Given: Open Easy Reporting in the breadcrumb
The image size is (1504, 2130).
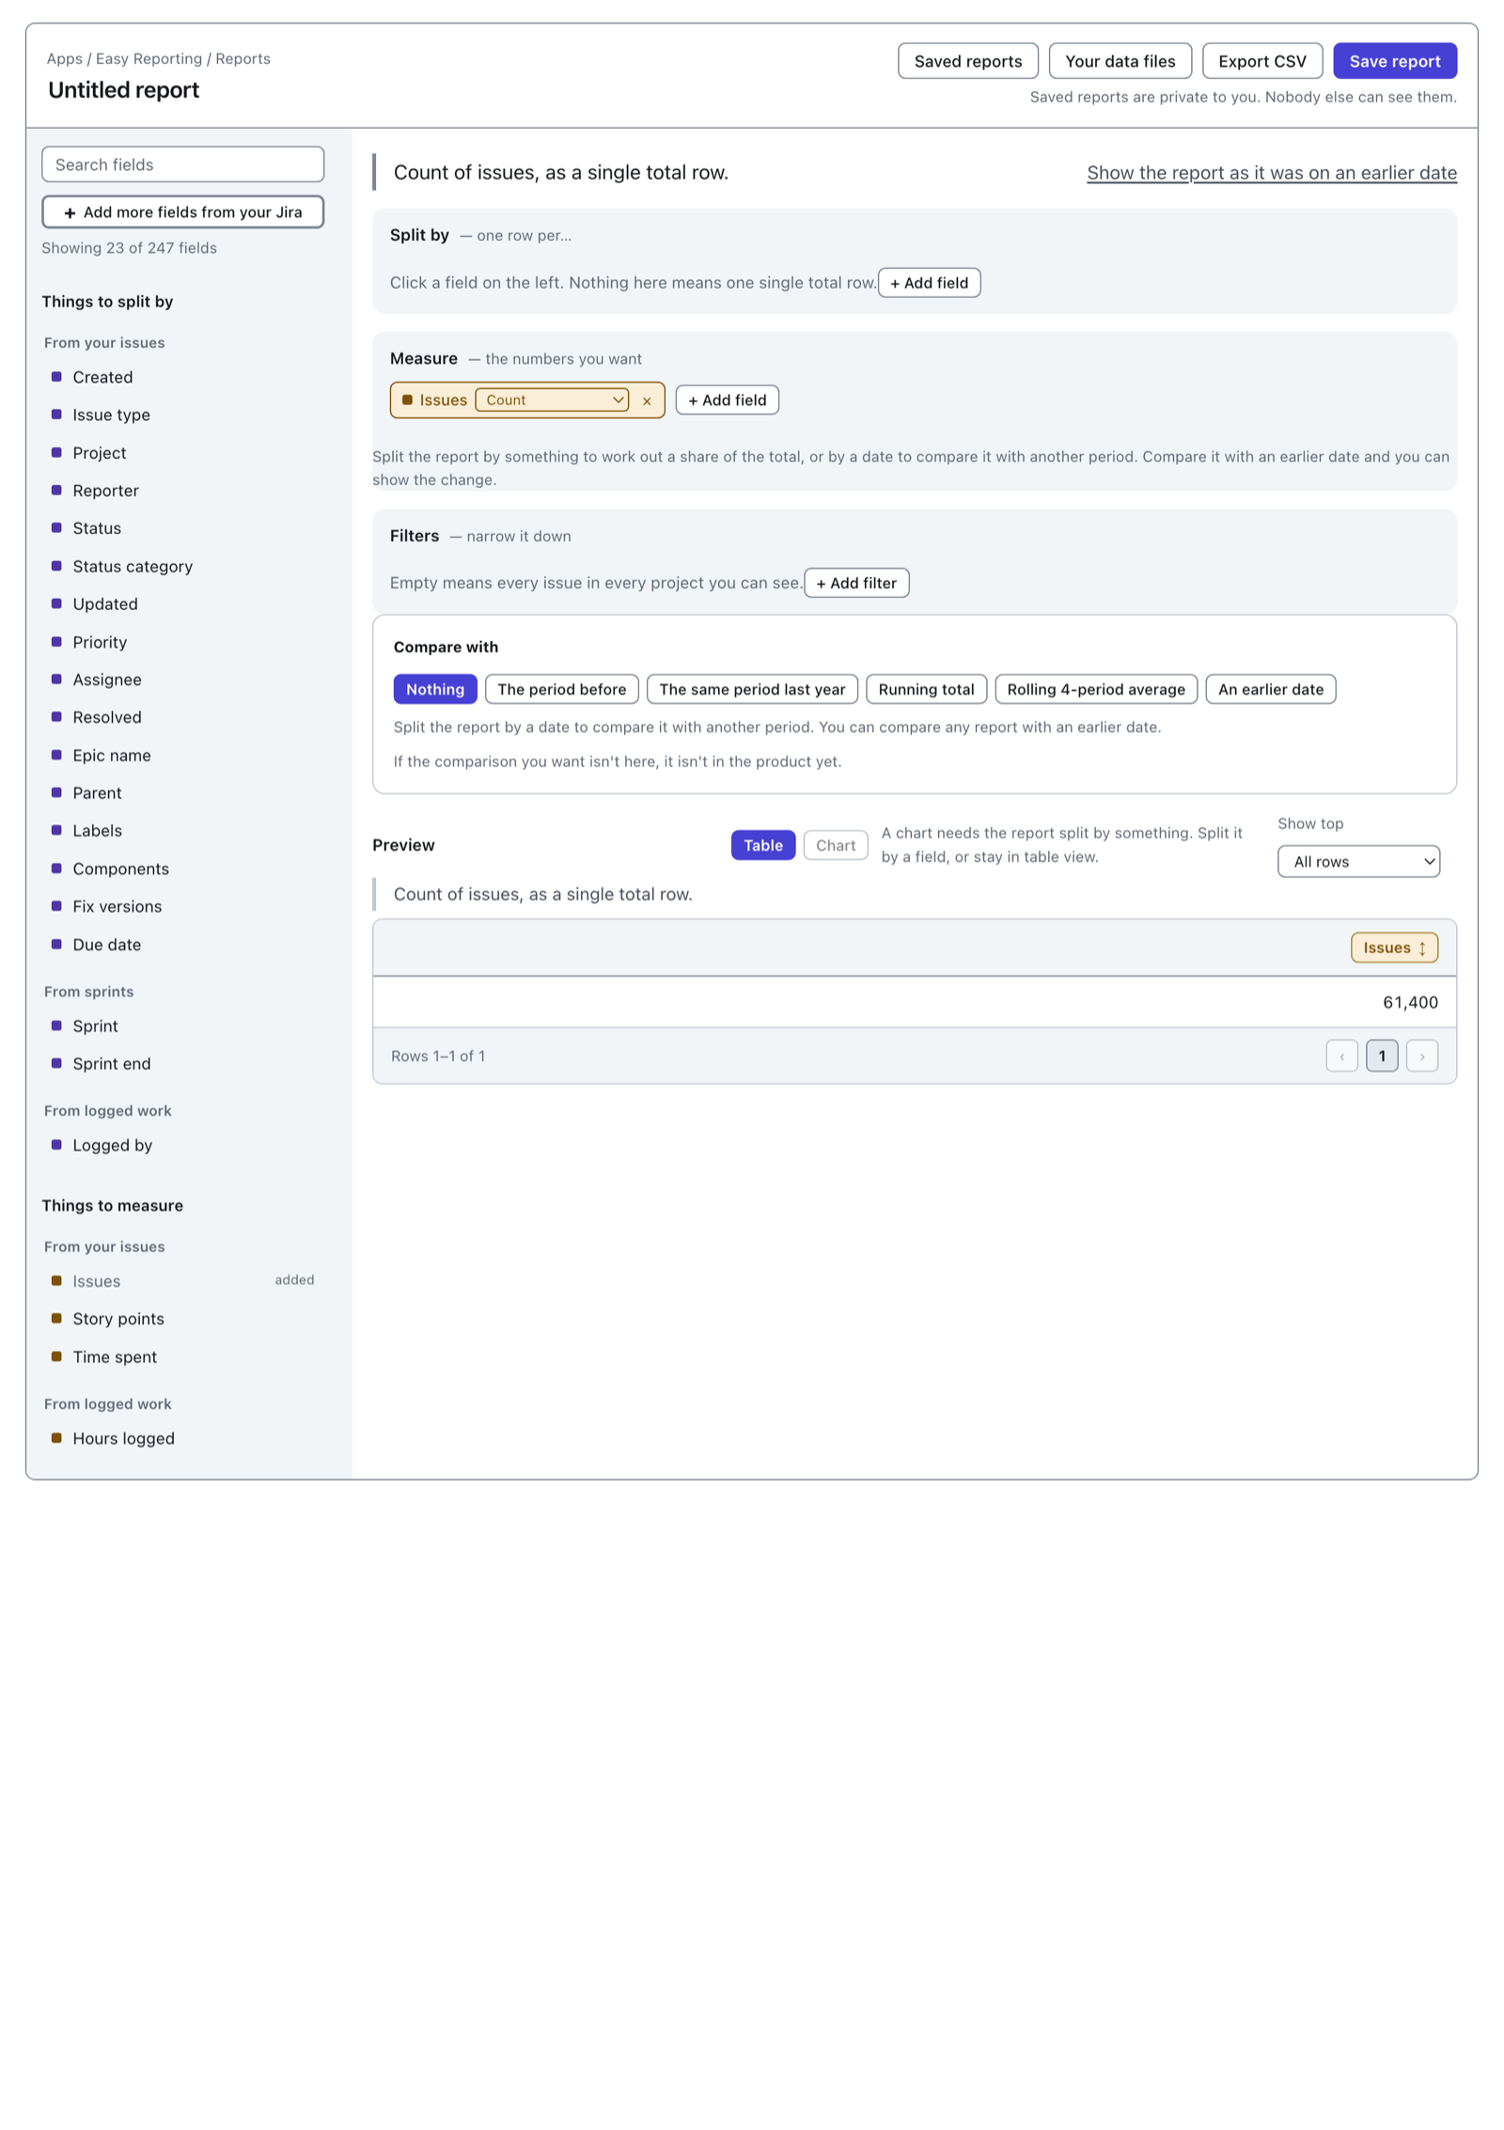Looking at the screenshot, I should [x=149, y=58].
